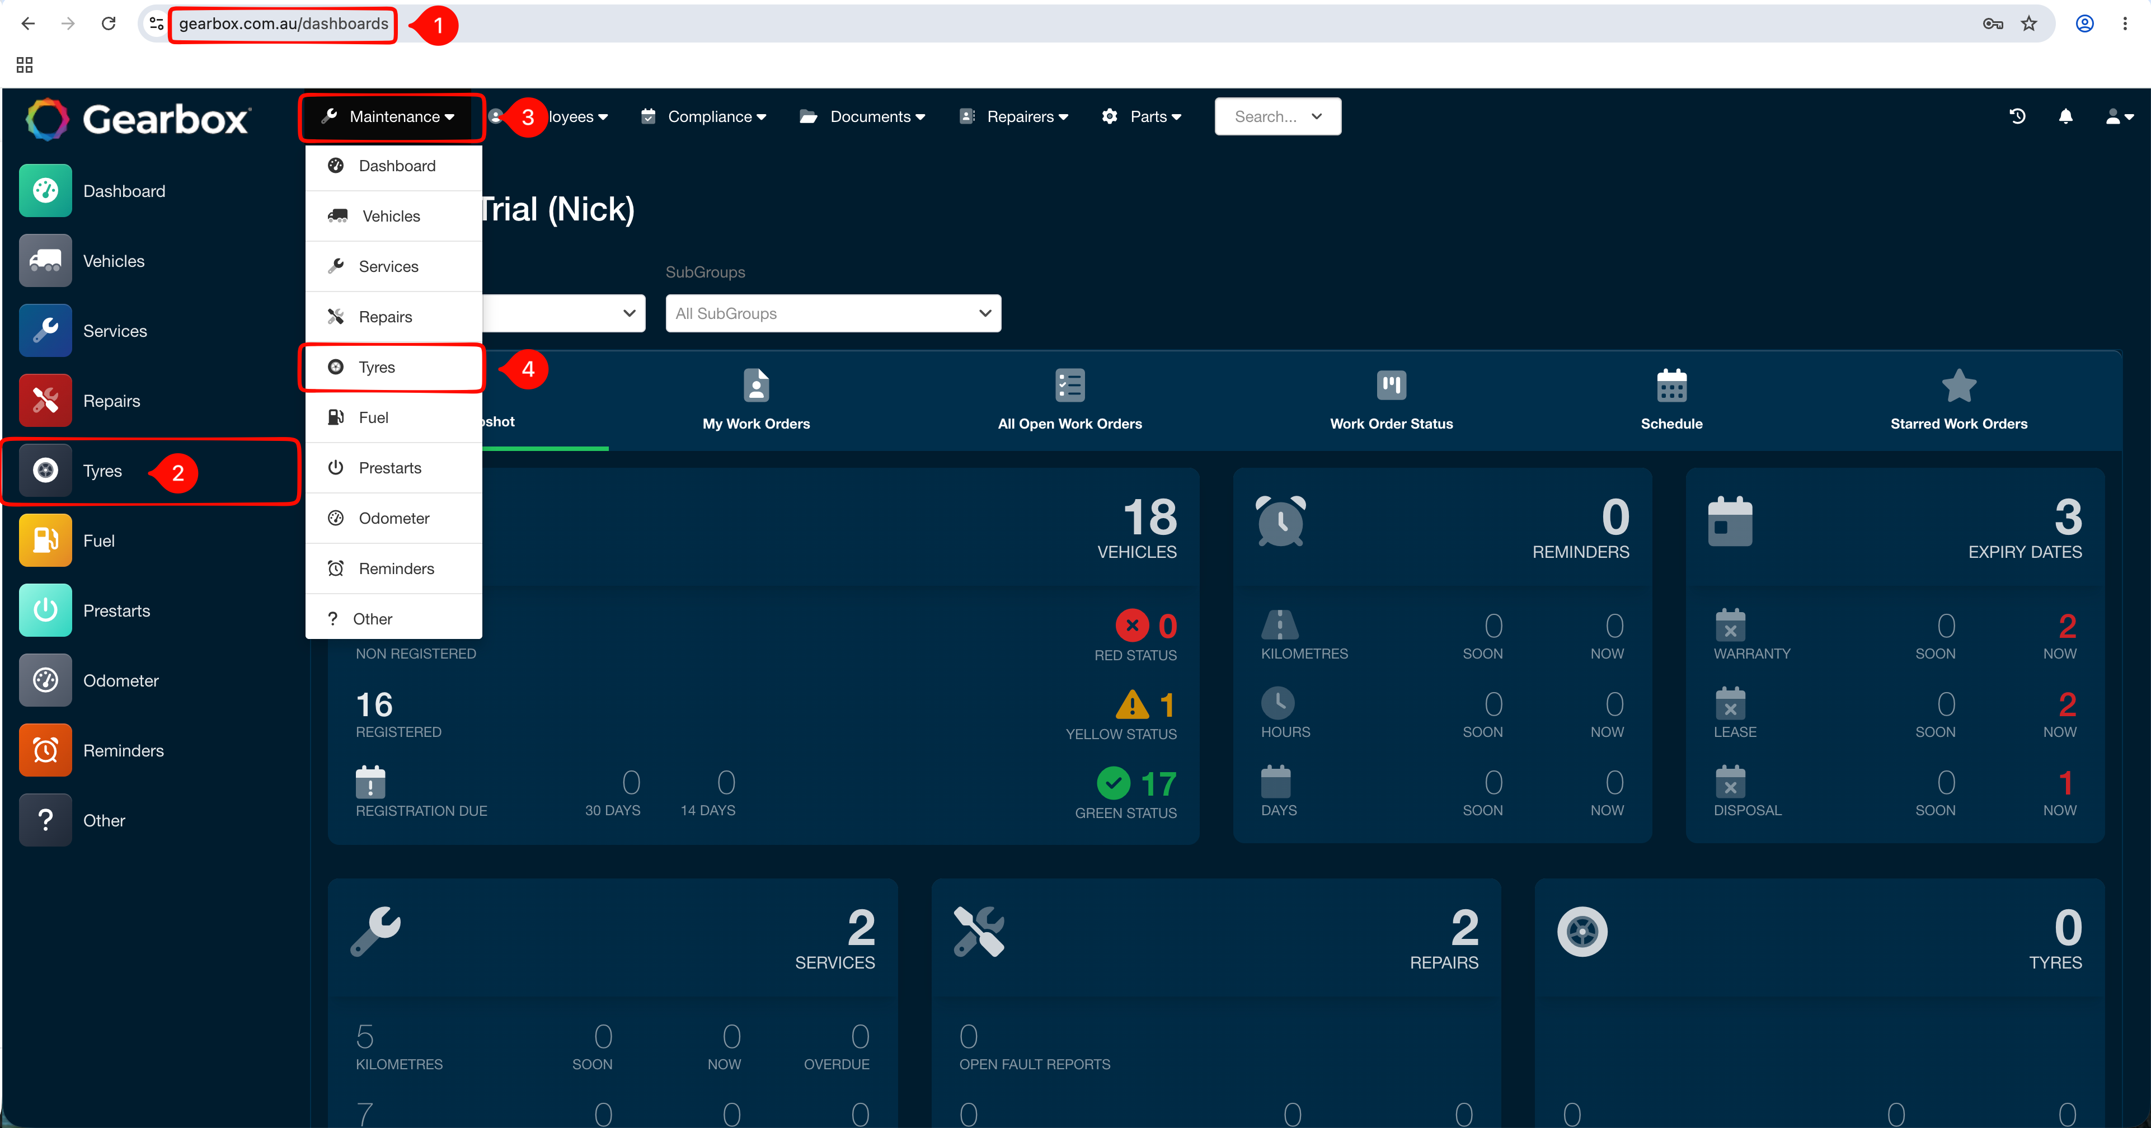The height and width of the screenshot is (1128, 2151).
Task: Open the sidebar Fuel pump icon
Action: (45, 541)
